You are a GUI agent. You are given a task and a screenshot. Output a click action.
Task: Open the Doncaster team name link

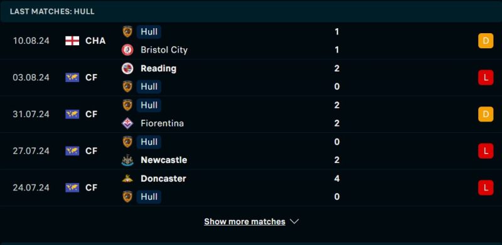163,179
